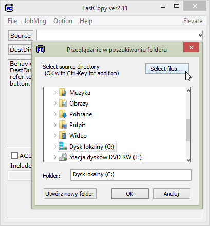Click the FastCopy app icon in title bar
210x226 pixels.
click(9, 8)
